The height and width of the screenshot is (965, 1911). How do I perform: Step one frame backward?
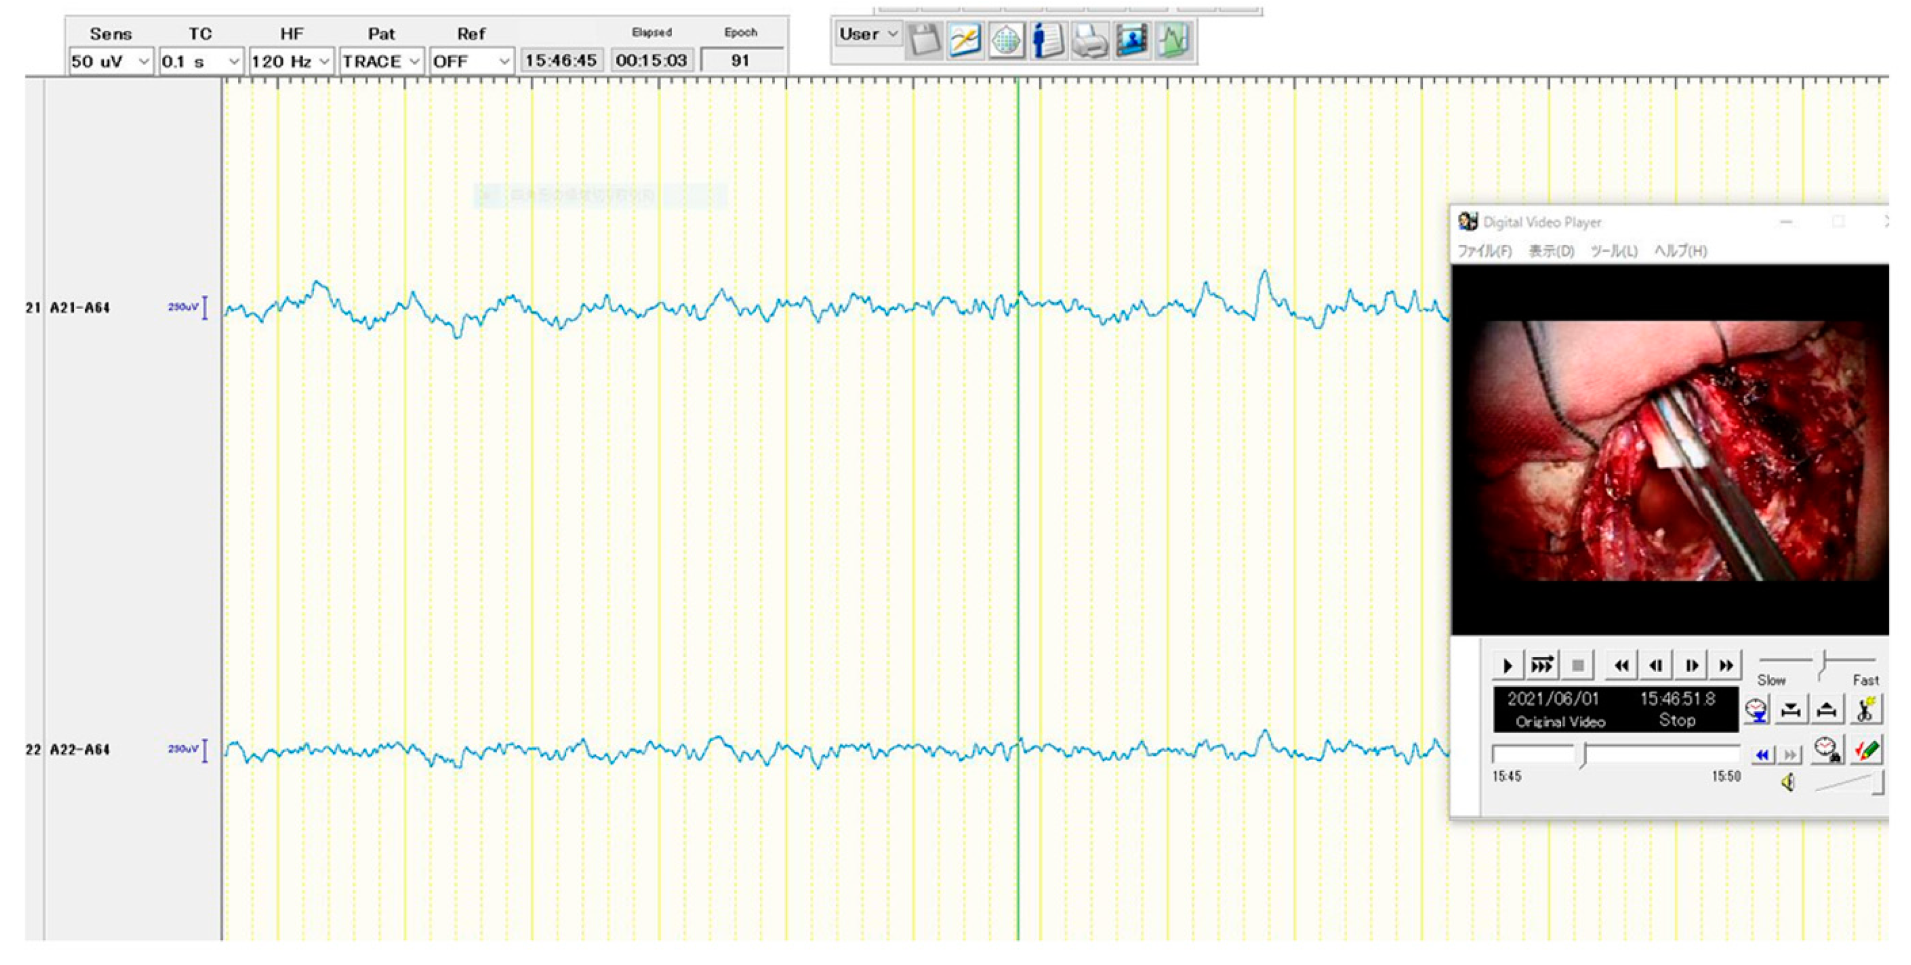coord(1656,665)
